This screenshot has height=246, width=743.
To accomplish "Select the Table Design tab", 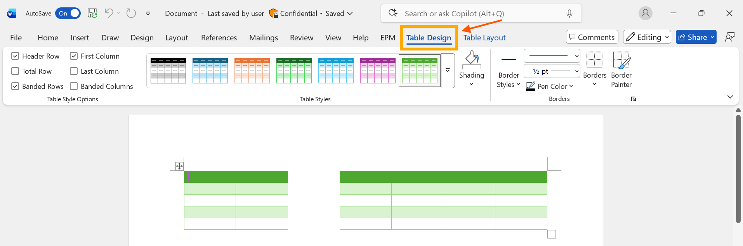I will (x=429, y=38).
